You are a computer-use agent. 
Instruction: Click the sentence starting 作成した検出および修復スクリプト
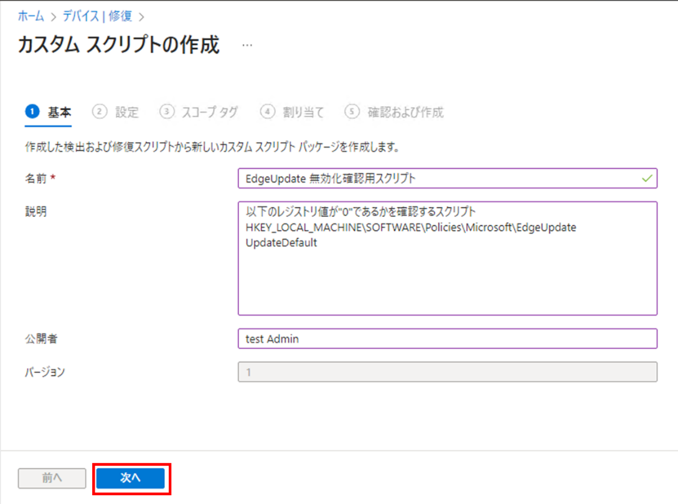[212, 147]
